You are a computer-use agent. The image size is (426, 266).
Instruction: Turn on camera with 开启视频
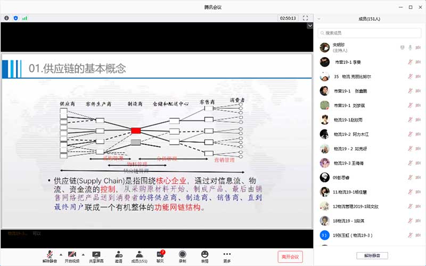tap(72, 256)
